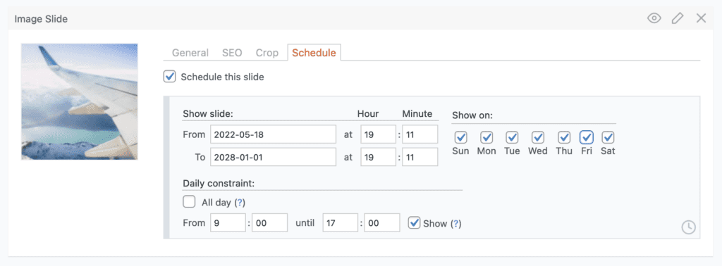Enable the All day checkbox
The height and width of the screenshot is (266, 722).
tap(189, 201)
